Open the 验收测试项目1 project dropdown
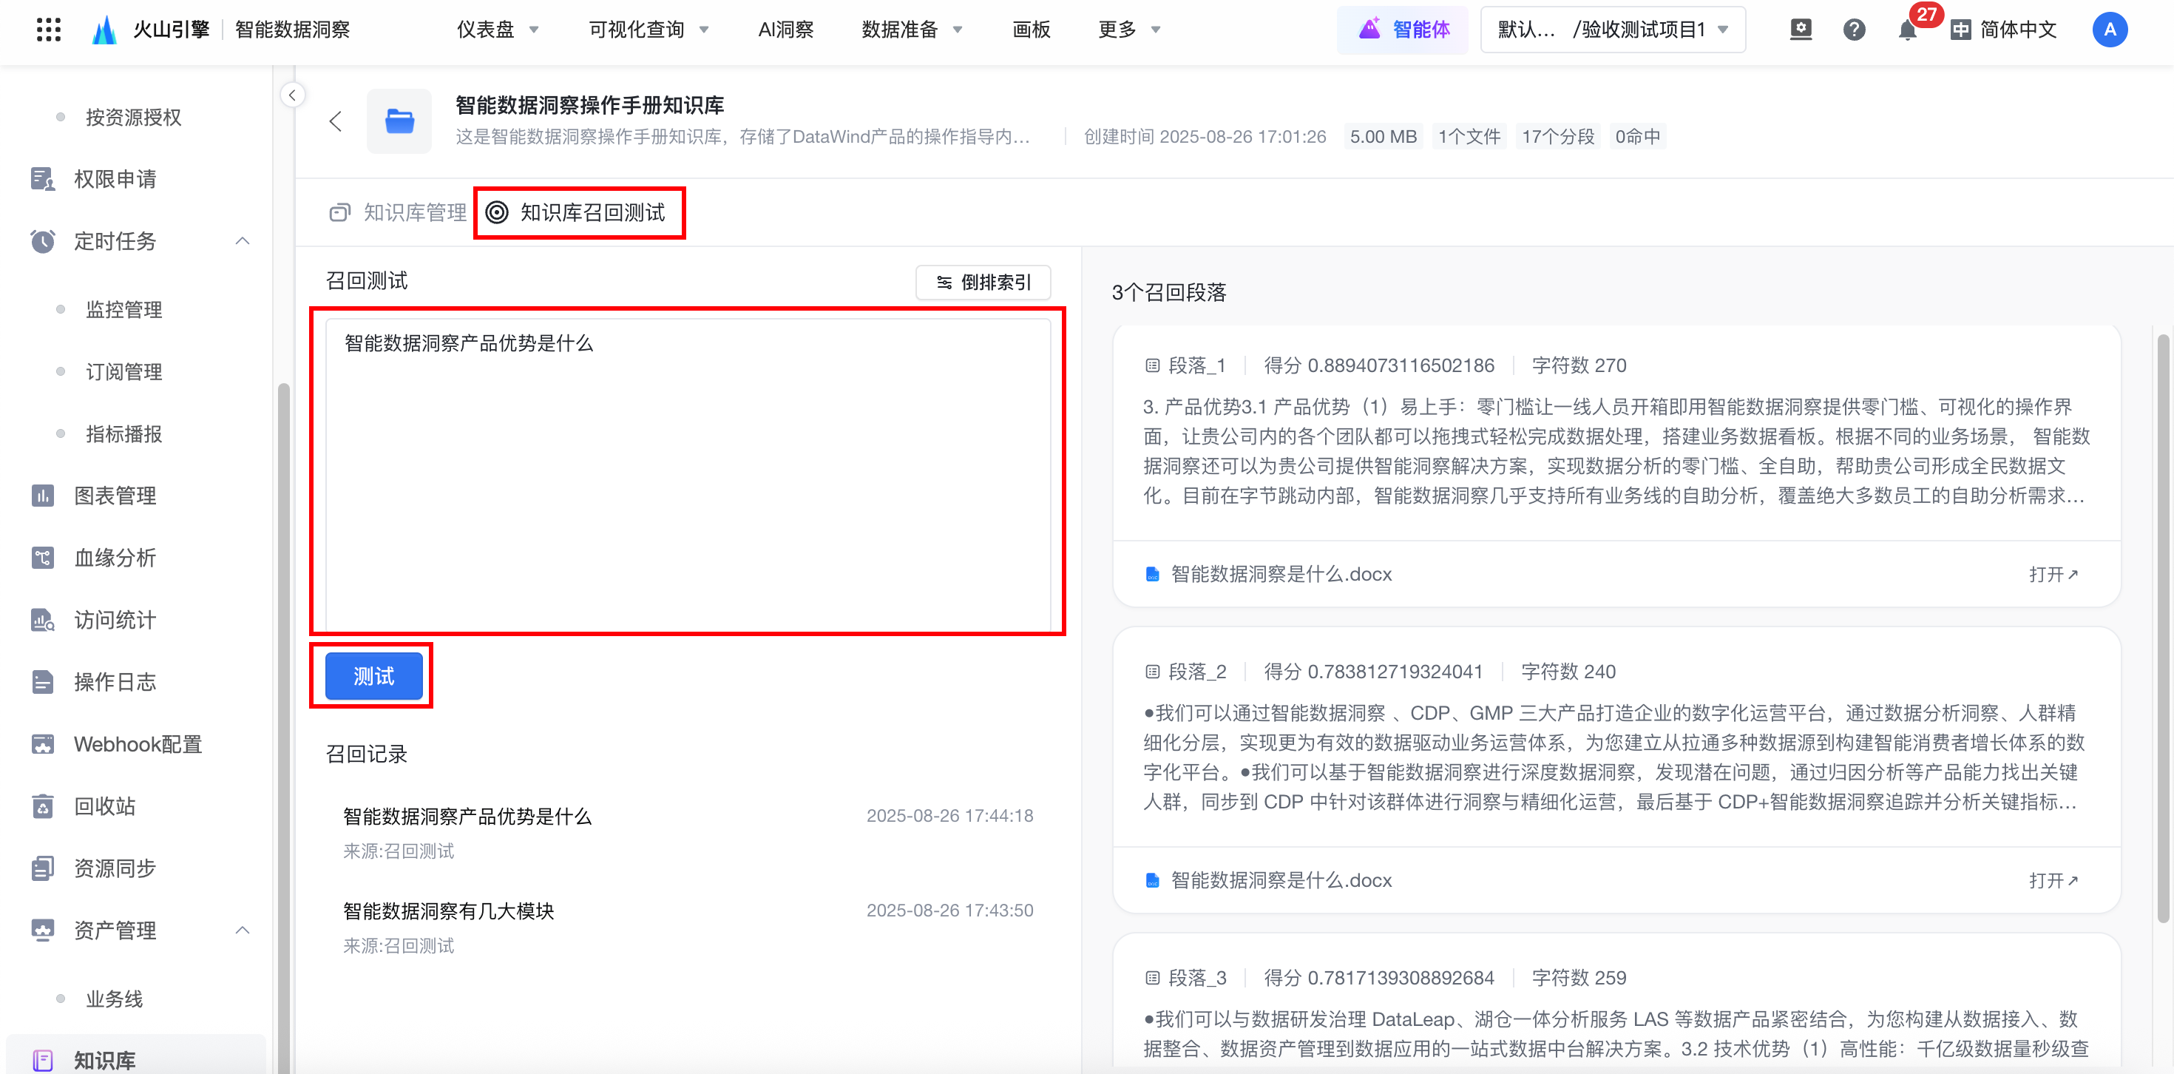 pyautogui.click(x=1613, y=30)
